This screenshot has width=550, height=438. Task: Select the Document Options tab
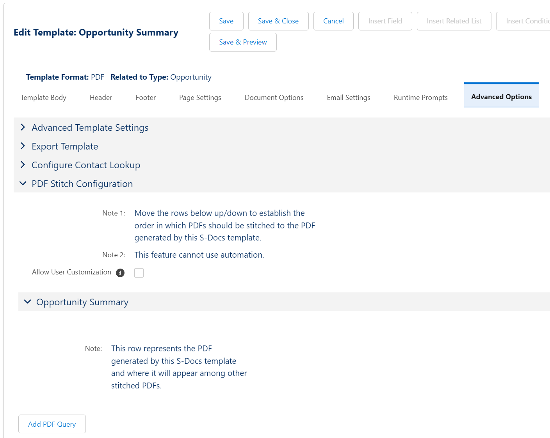pos(274,98)
